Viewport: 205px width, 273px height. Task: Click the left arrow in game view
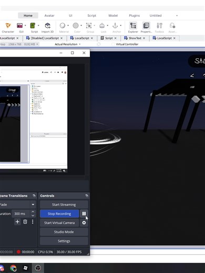[192, 76]
